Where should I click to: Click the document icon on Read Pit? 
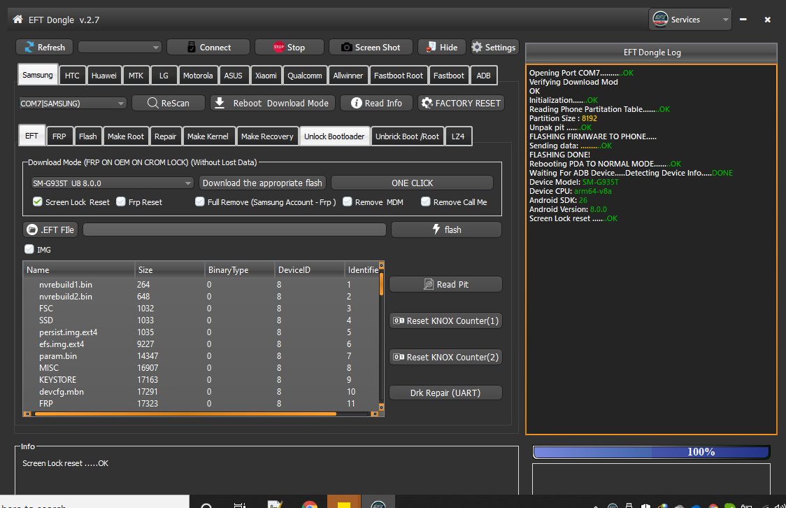coord(429,284)
